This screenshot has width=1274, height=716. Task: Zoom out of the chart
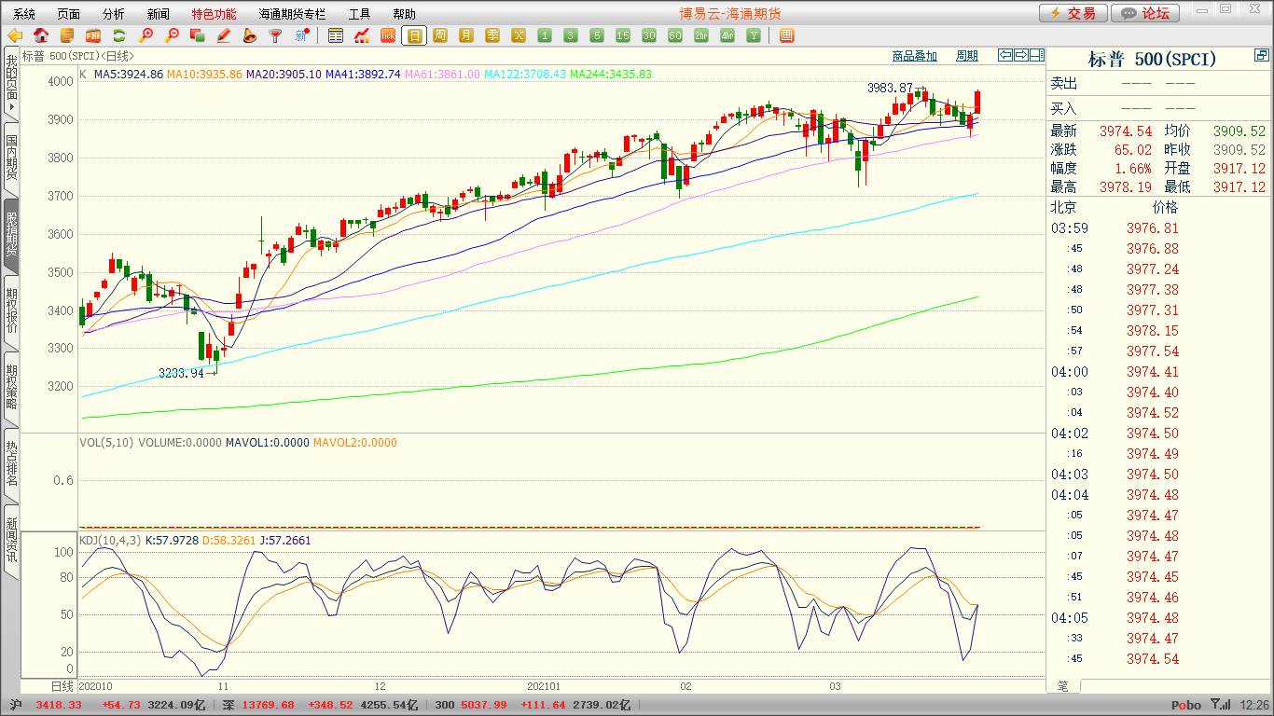172,35
